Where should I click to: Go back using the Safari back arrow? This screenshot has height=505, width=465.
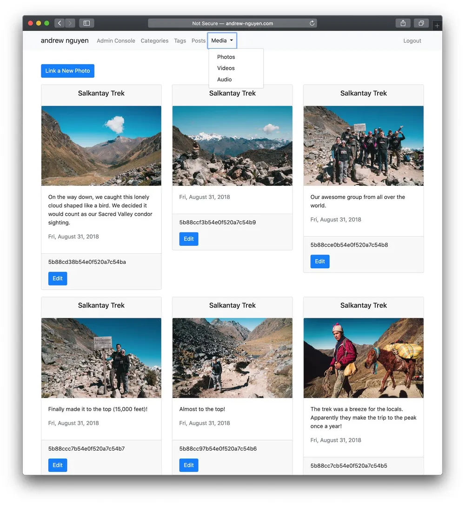coord(60,23)
